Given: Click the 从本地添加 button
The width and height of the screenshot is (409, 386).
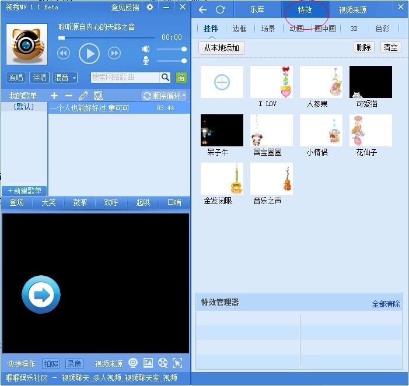Looking at the screenshot, I should (222, 48).
